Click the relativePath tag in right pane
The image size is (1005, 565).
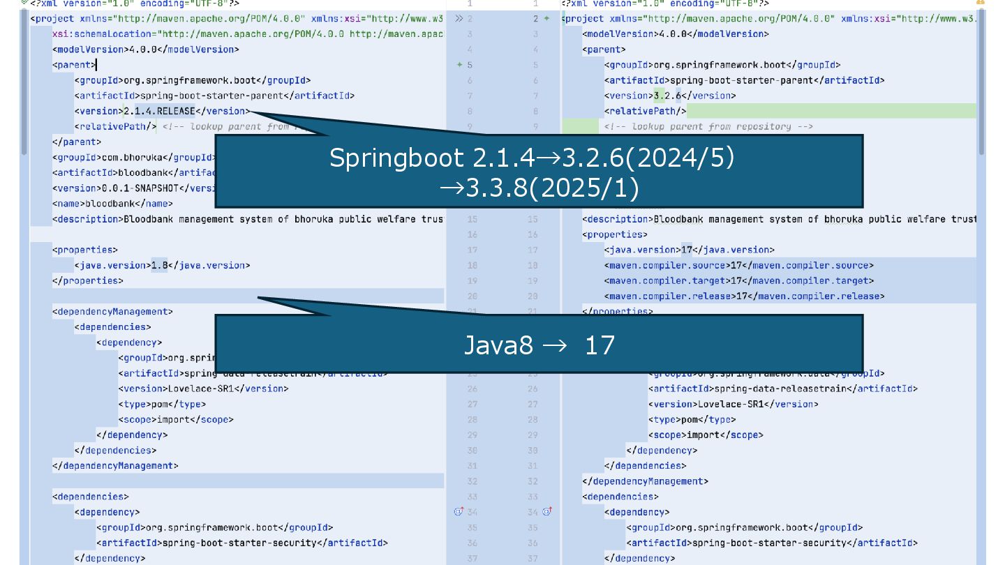(646, 111)
